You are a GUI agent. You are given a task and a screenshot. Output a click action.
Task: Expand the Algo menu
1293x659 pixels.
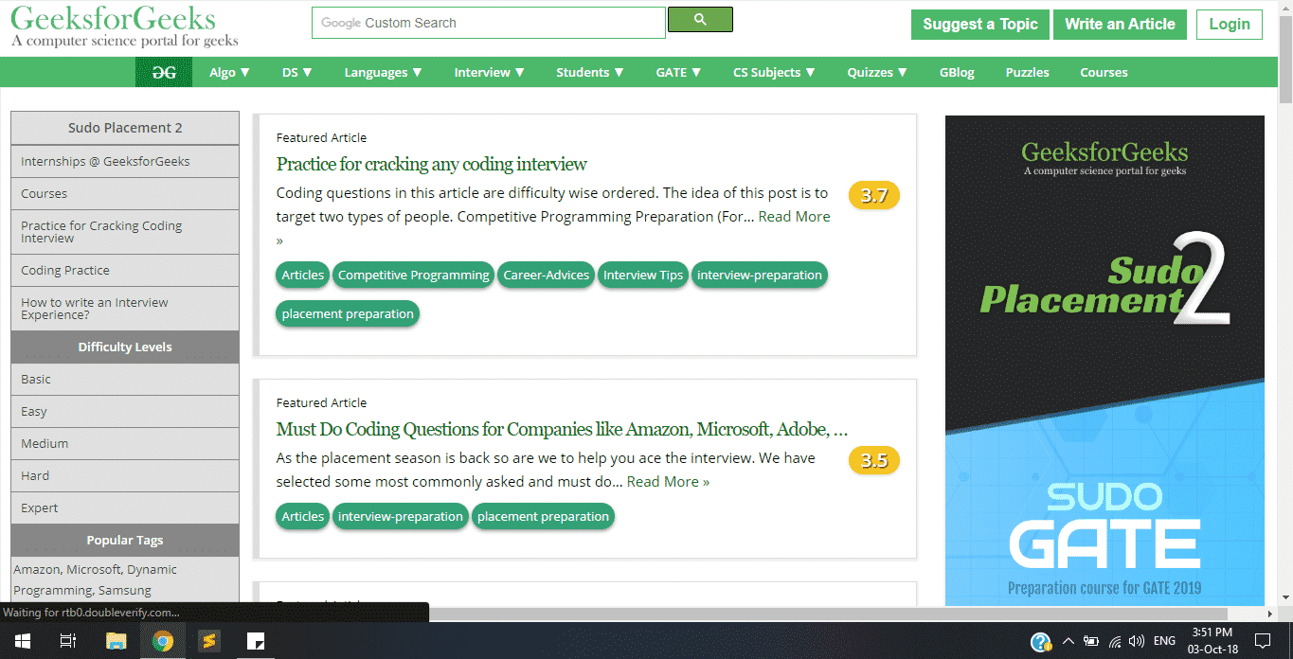pyautogui.click(x=230, y=72)
